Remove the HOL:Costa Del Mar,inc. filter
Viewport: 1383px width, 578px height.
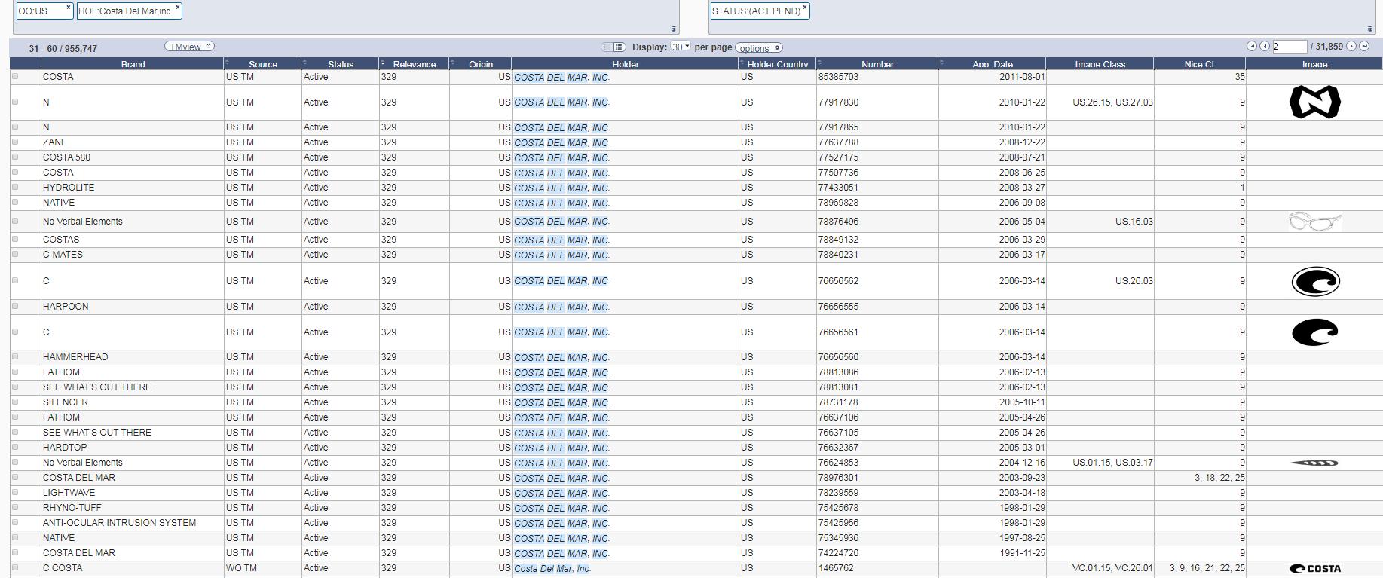(178, 8)
